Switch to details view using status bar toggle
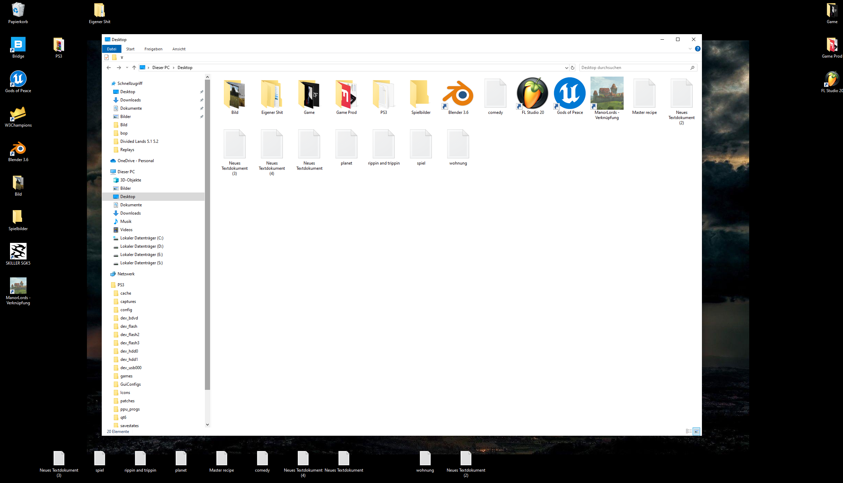Screen dimensions: 843x483 (x=688, y=431)
